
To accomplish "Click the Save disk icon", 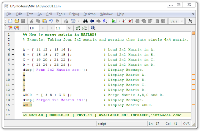I will 23,21.
